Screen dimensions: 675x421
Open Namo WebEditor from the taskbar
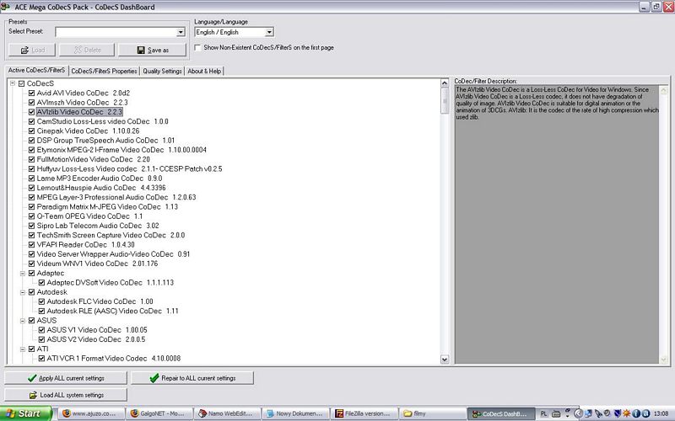227,413
